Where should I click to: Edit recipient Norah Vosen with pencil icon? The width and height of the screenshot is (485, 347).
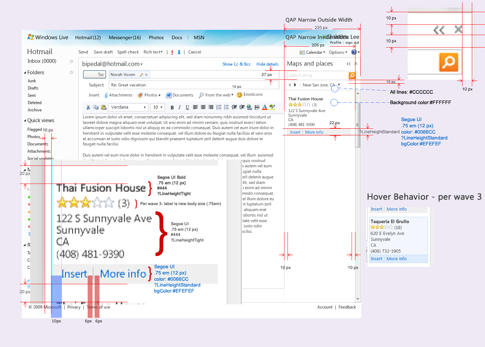pos(141,75)
